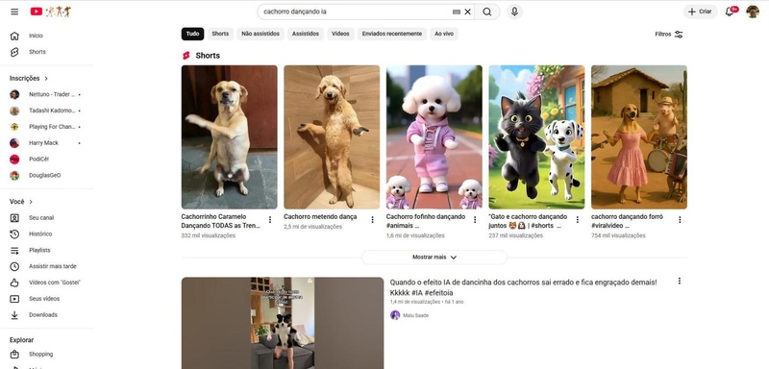Click the magnifier search button
769x369 pixels.
[487, 12]
